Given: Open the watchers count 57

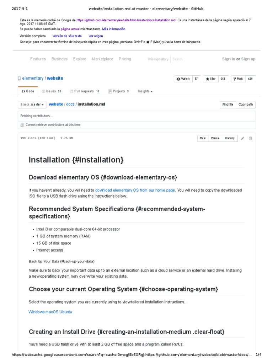Looking at the screenshot, I should (196, 79).
